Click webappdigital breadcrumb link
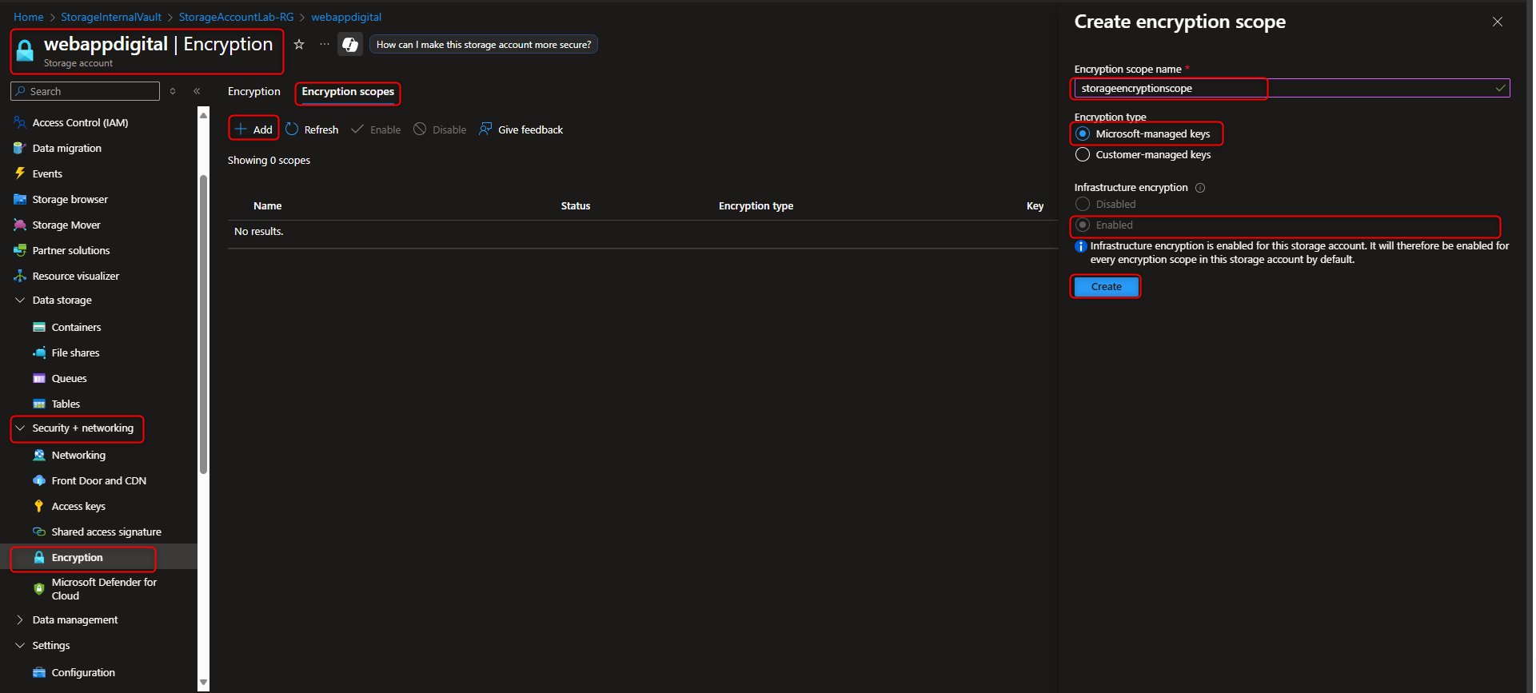This screenshot has height=693, width=1536. (x=346, y=17)
